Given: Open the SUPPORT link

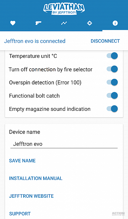Looking at the screenshot, I should pos(20,214).
